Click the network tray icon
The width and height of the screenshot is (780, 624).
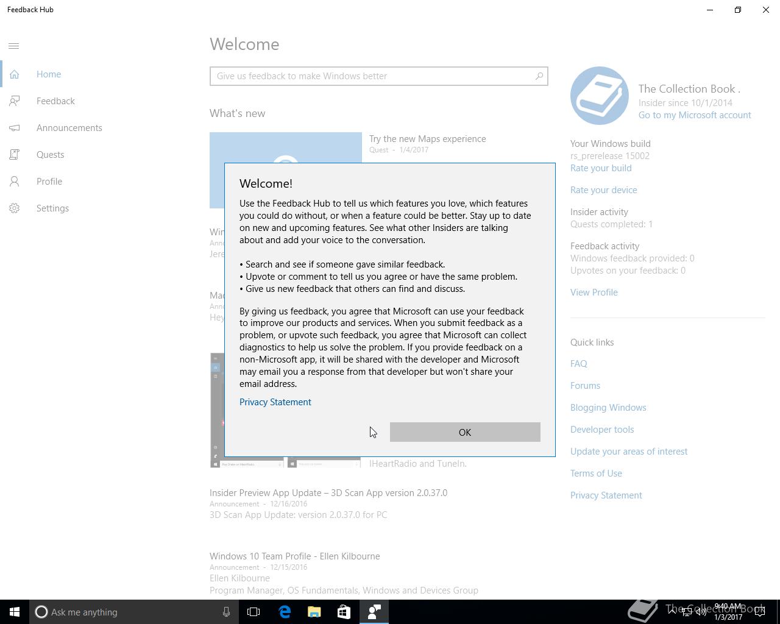point(687,612)
